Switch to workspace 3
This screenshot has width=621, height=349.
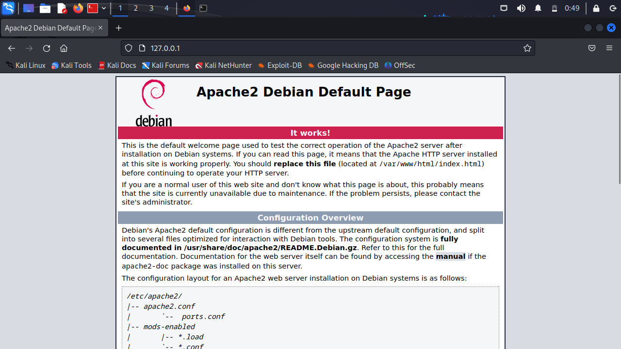pos(151,8)
